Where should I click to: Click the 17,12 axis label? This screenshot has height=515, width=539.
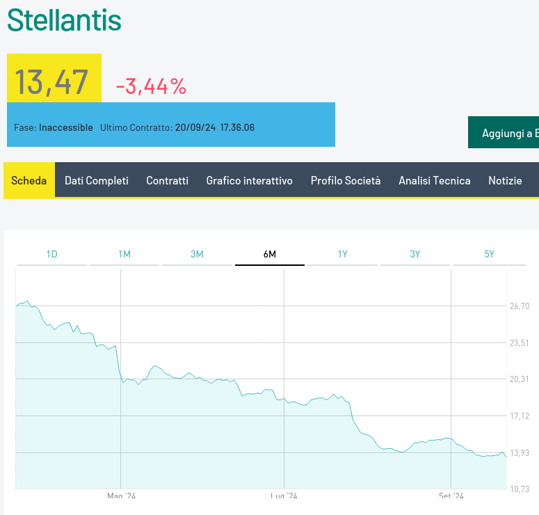520,416
